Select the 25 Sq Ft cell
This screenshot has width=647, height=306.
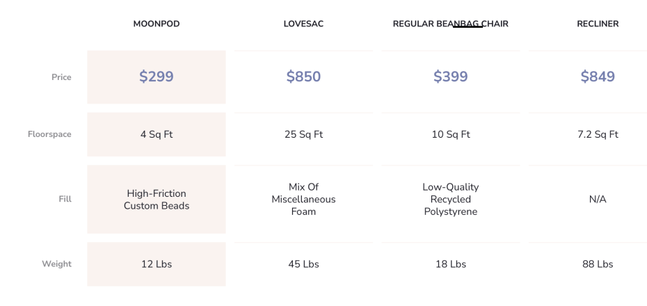pos(303,134)
